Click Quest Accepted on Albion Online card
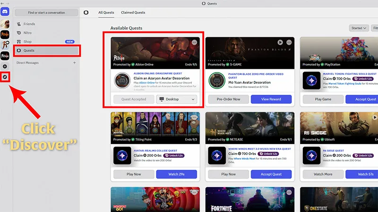The height and width of the screenshot is (212, 378). click(134, 99)
